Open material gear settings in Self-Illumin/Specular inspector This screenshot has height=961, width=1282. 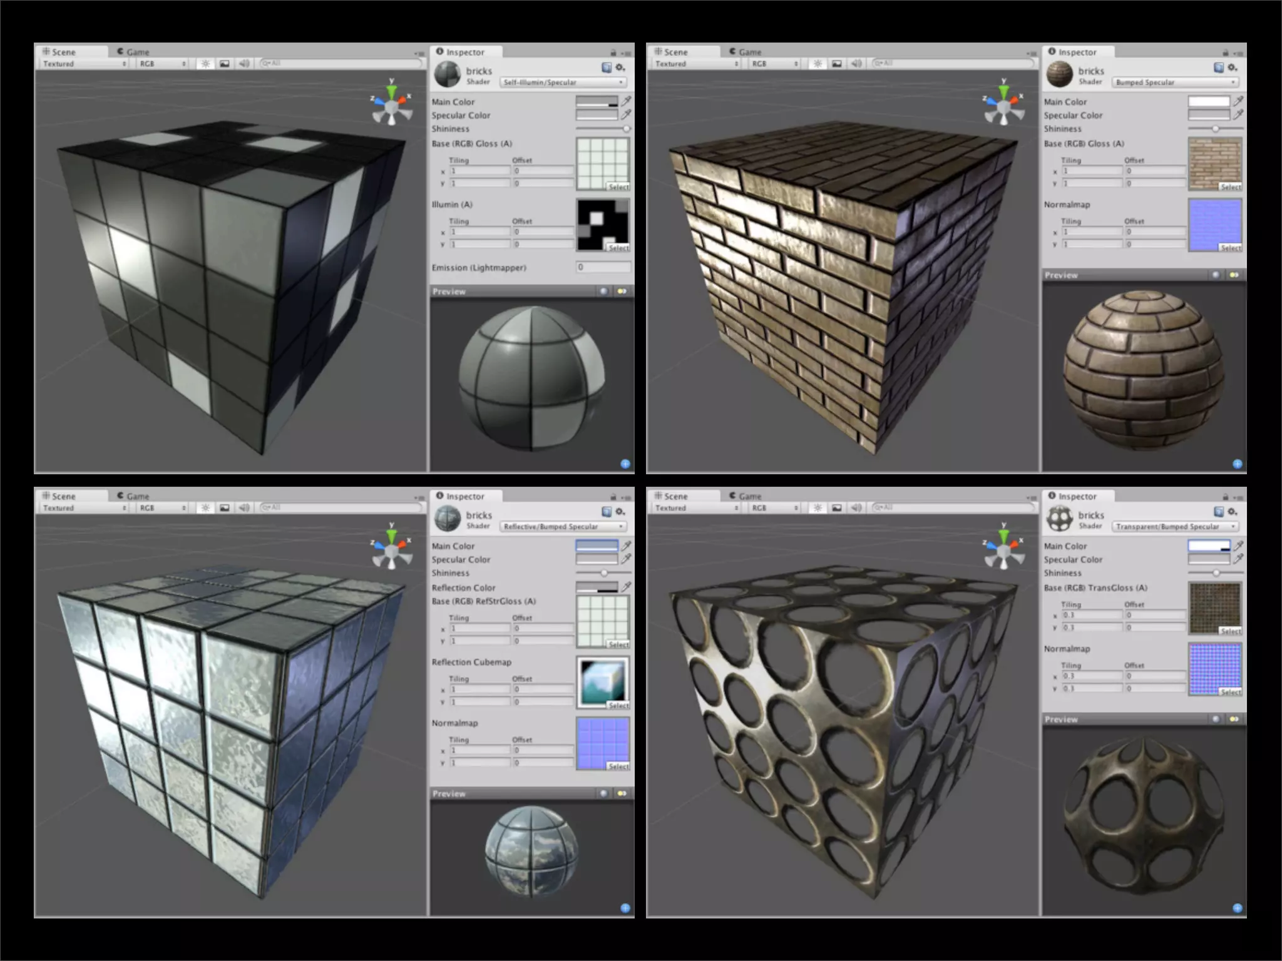620,68
